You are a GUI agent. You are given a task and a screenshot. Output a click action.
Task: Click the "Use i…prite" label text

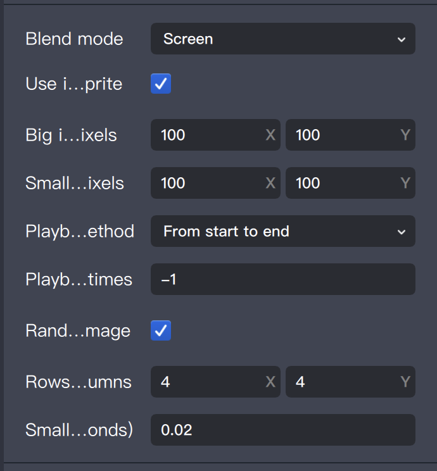click(73, 84)
